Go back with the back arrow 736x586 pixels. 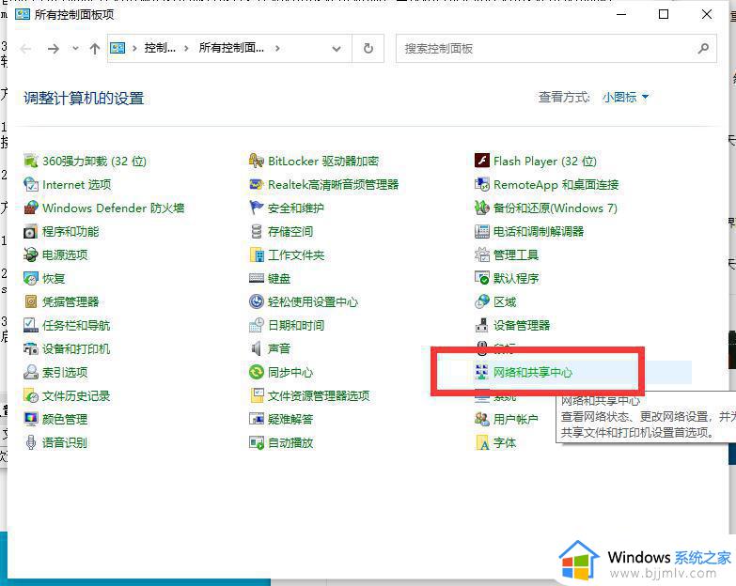pos(25,48)
